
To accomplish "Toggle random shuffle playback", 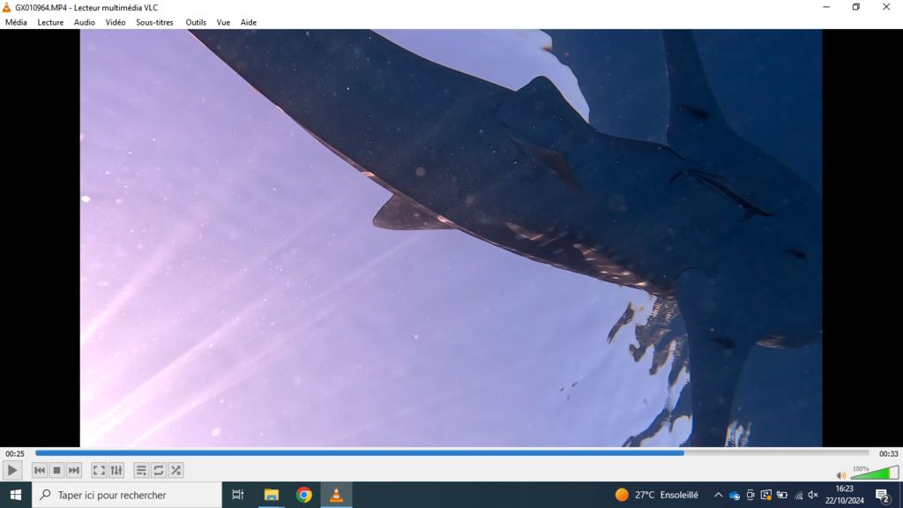I will click(x=176, y=471).
